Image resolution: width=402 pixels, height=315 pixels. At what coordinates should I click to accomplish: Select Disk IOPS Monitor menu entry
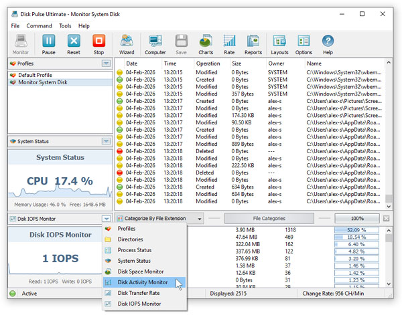[145, 304]
